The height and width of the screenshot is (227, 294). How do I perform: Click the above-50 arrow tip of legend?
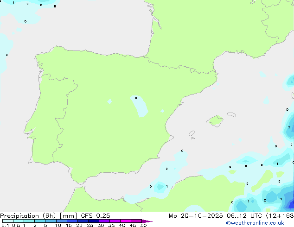(147, 221)
